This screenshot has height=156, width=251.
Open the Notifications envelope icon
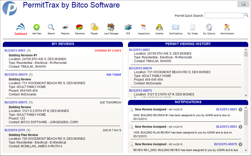[x=175, y=27]
